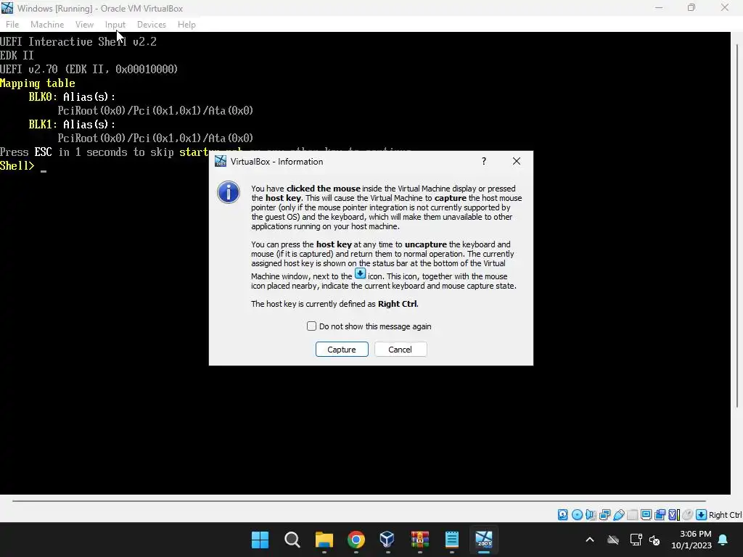743x557 pixels.
Task: Expand the hidden system tray icons chevron
Action: pyautogui.click(x=590, y=540)
